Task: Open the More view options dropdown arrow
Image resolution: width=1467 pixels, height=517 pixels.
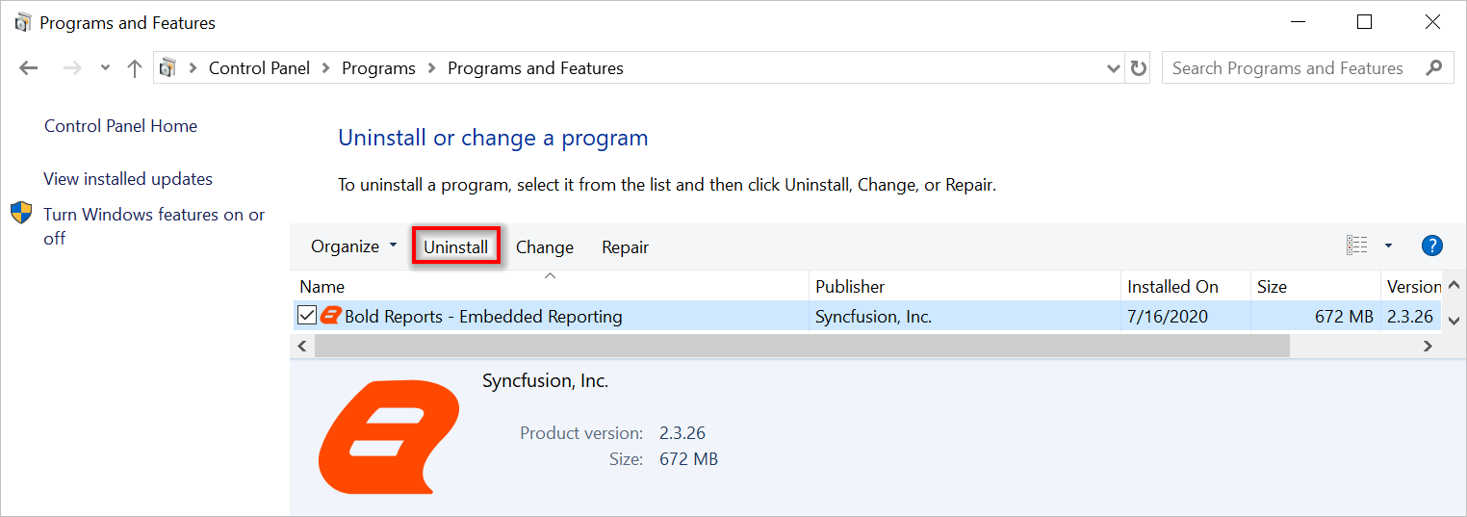Action: tap(1388, 246)
